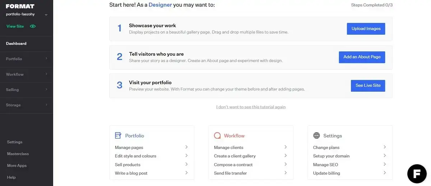Image resolution: width=431 pixels, height=186 pixels.
Task: Click the arrow beside Compose a contract
Action: pyautogui.click(x=286, y=164)
